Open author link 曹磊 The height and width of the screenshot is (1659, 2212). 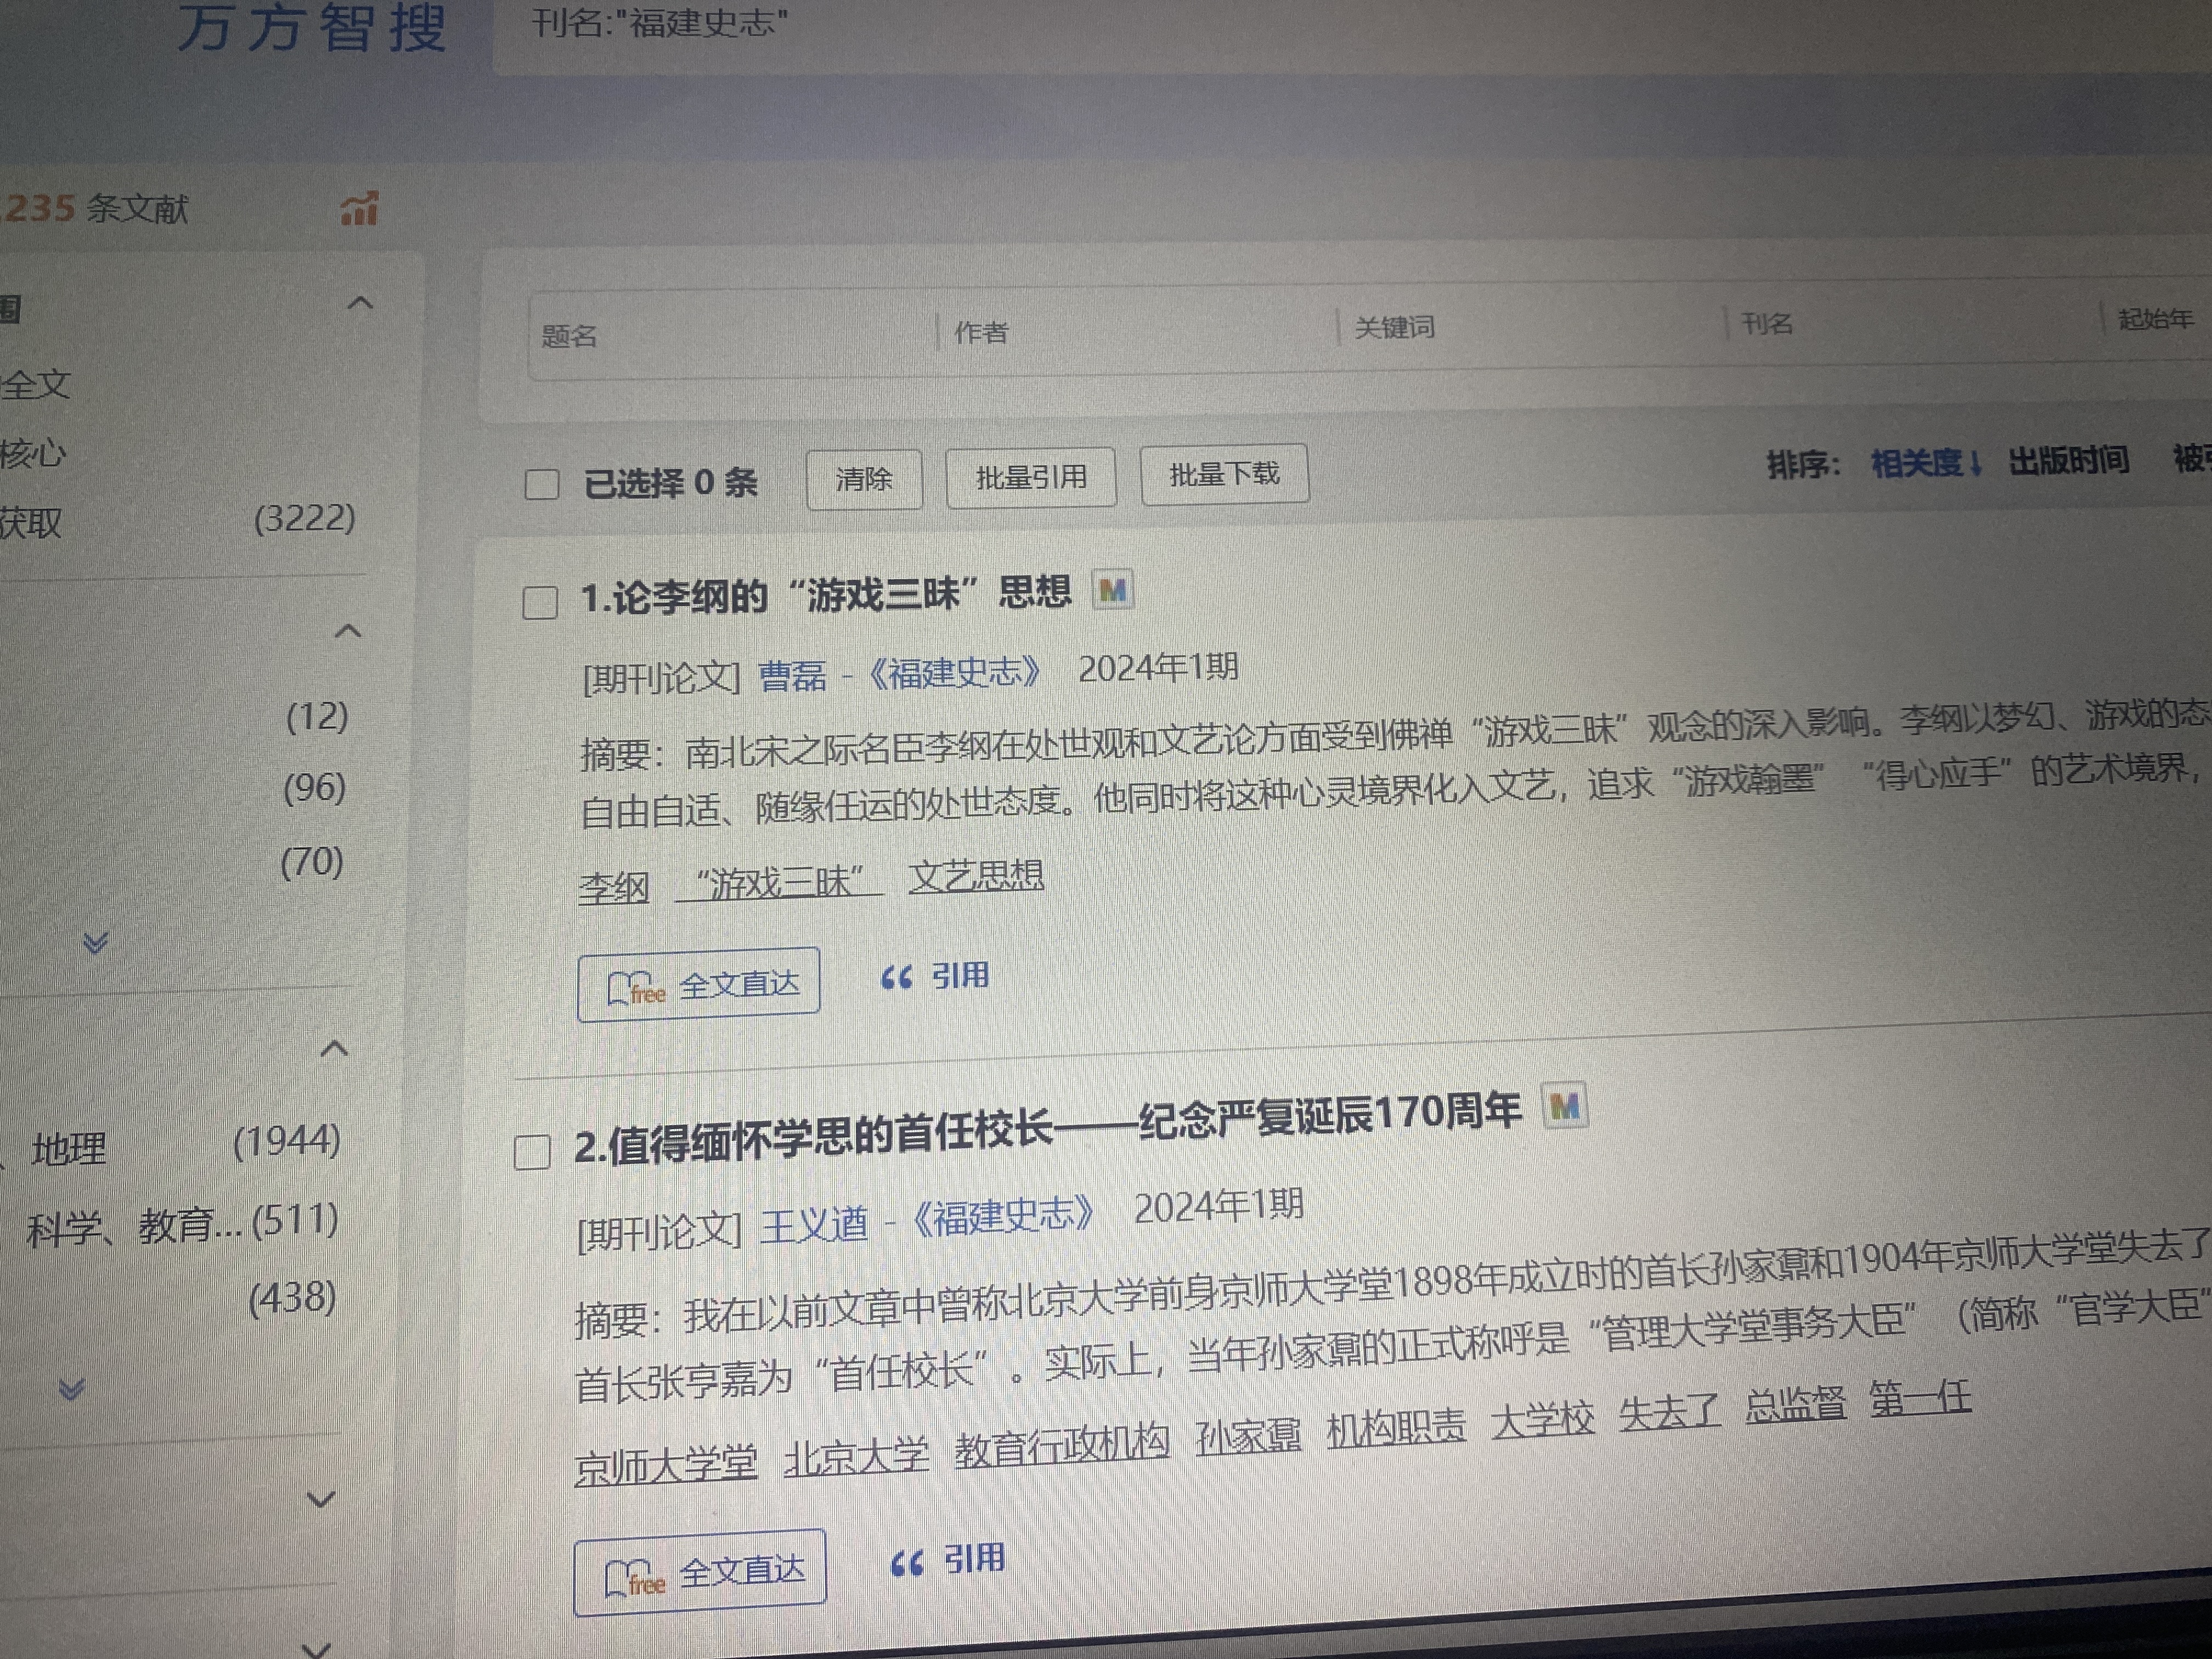(x=792, y=677)
